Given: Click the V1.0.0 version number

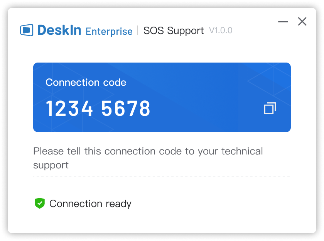Looking at the screenshot, I should point(221,31).
